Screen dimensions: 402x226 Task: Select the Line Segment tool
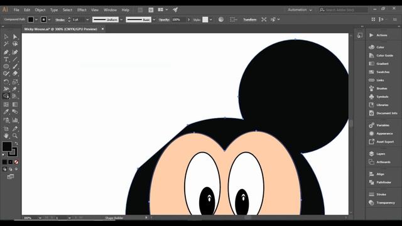click(15, 60)
